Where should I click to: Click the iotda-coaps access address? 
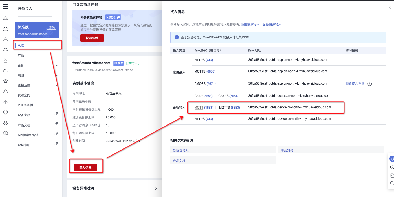(289, 96)
